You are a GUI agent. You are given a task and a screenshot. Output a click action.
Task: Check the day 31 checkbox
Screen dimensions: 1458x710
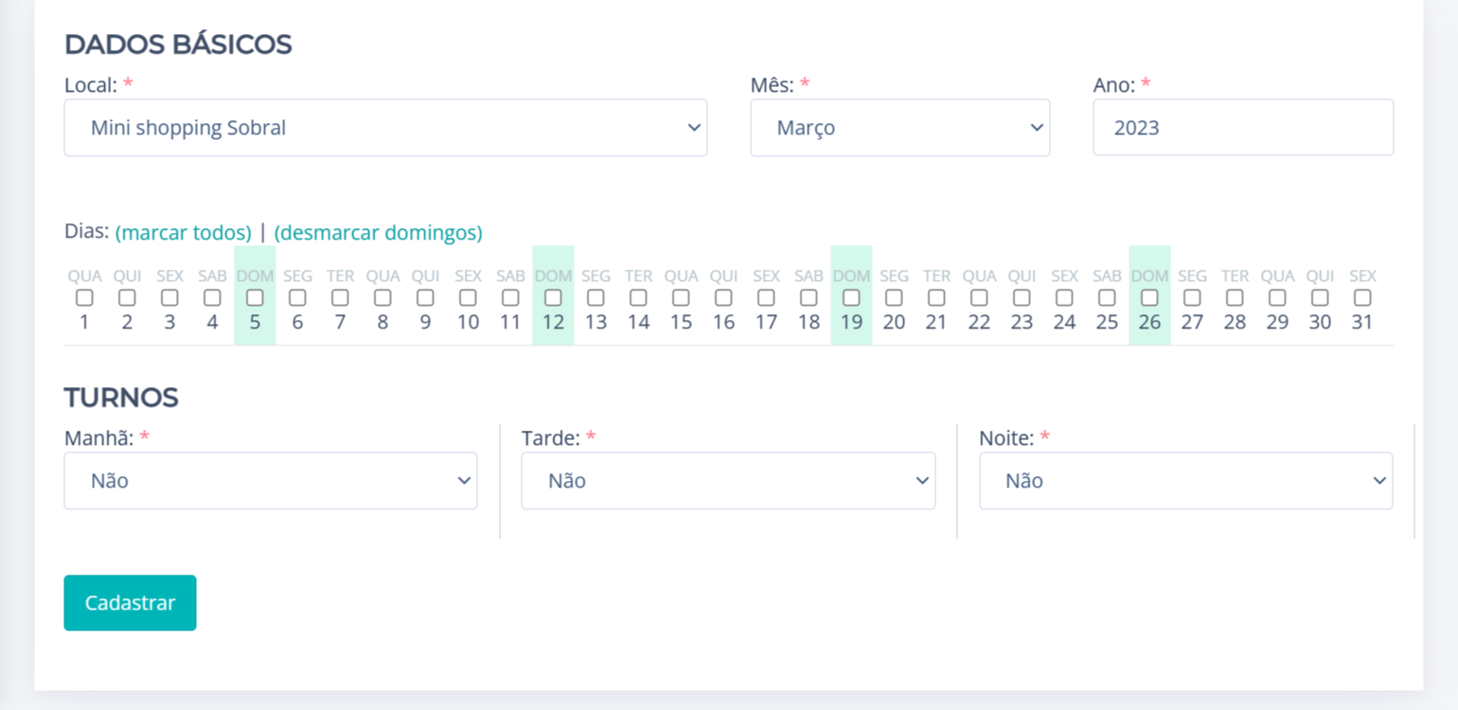pos(1362,298)
